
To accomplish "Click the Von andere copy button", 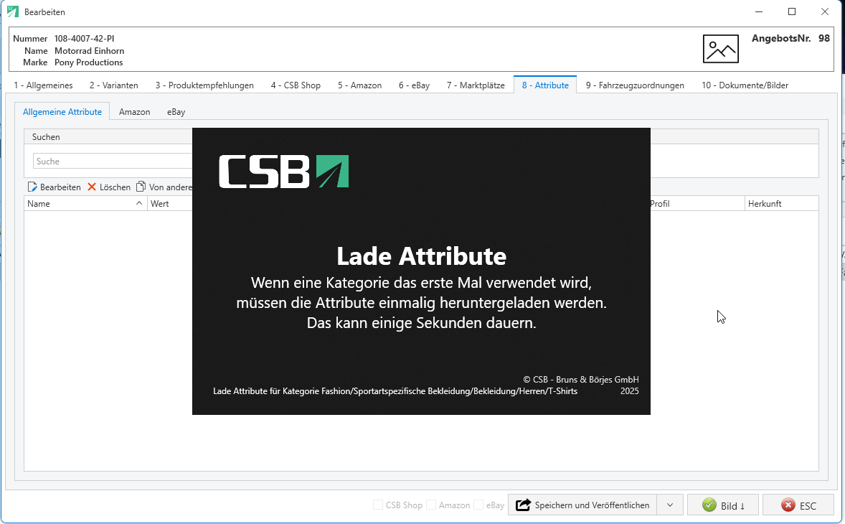I will click(x=164, y=187).
